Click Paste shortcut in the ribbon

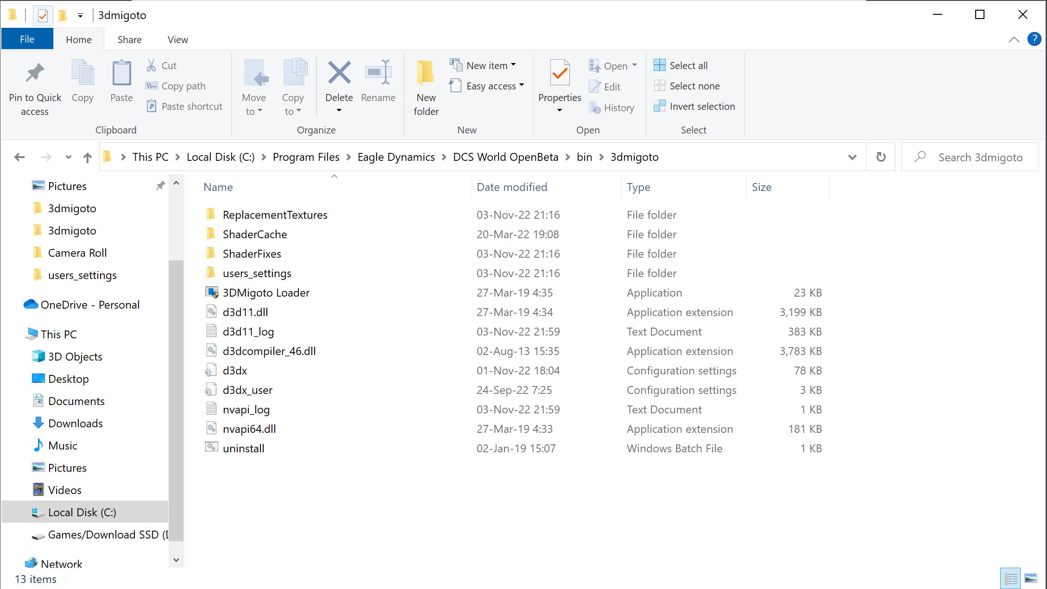[x=184, y=106]
